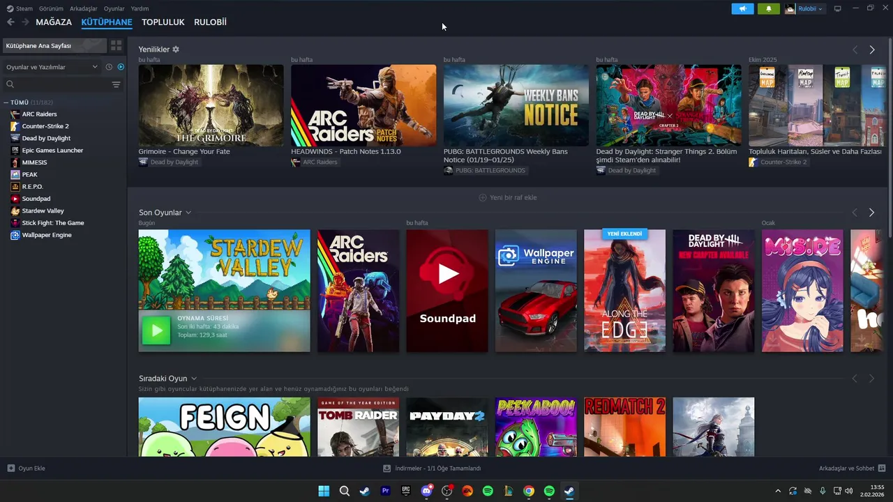Open the announcements megaphone button

(742, 9)
